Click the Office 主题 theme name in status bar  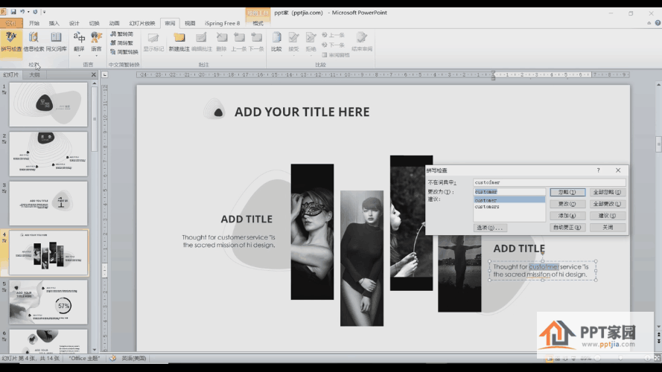tap(84, 358)
